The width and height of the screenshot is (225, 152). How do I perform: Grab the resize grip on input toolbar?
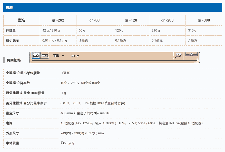198,61
